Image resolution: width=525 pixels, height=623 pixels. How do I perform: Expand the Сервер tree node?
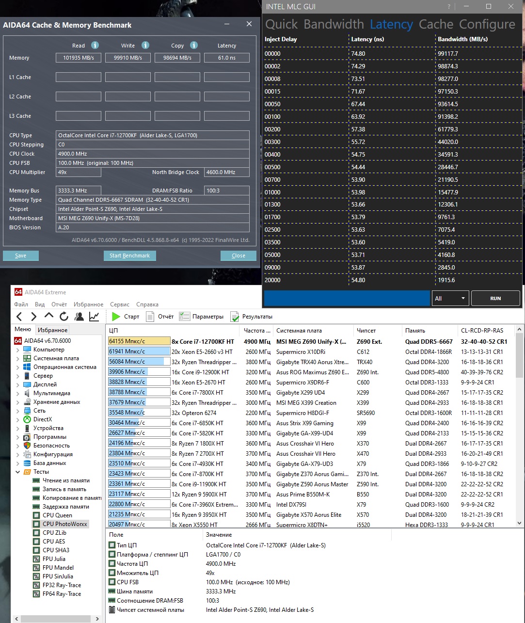click(x=18, y=376)
